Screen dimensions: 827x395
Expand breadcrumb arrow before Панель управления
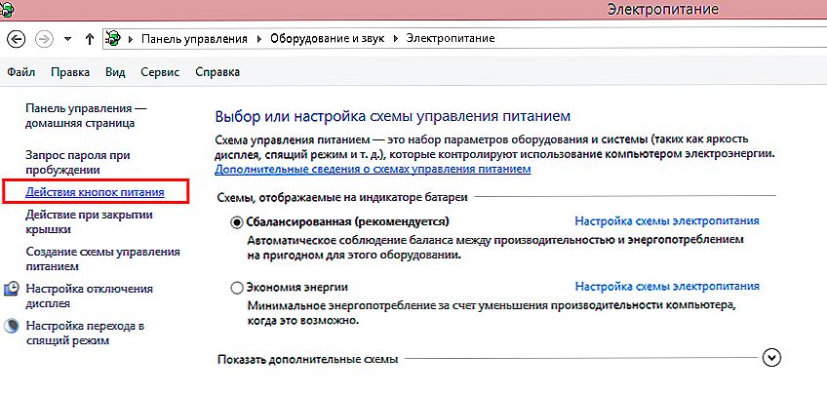click(x=131, y=38)
